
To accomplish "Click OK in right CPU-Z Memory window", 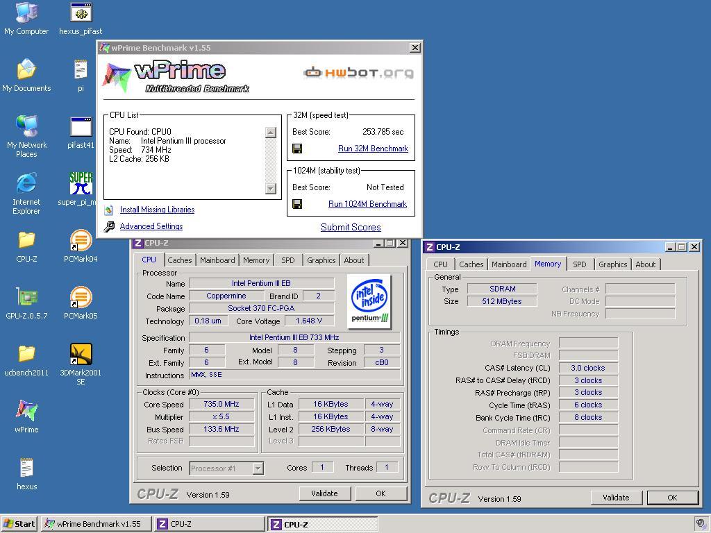I will 672,498.
